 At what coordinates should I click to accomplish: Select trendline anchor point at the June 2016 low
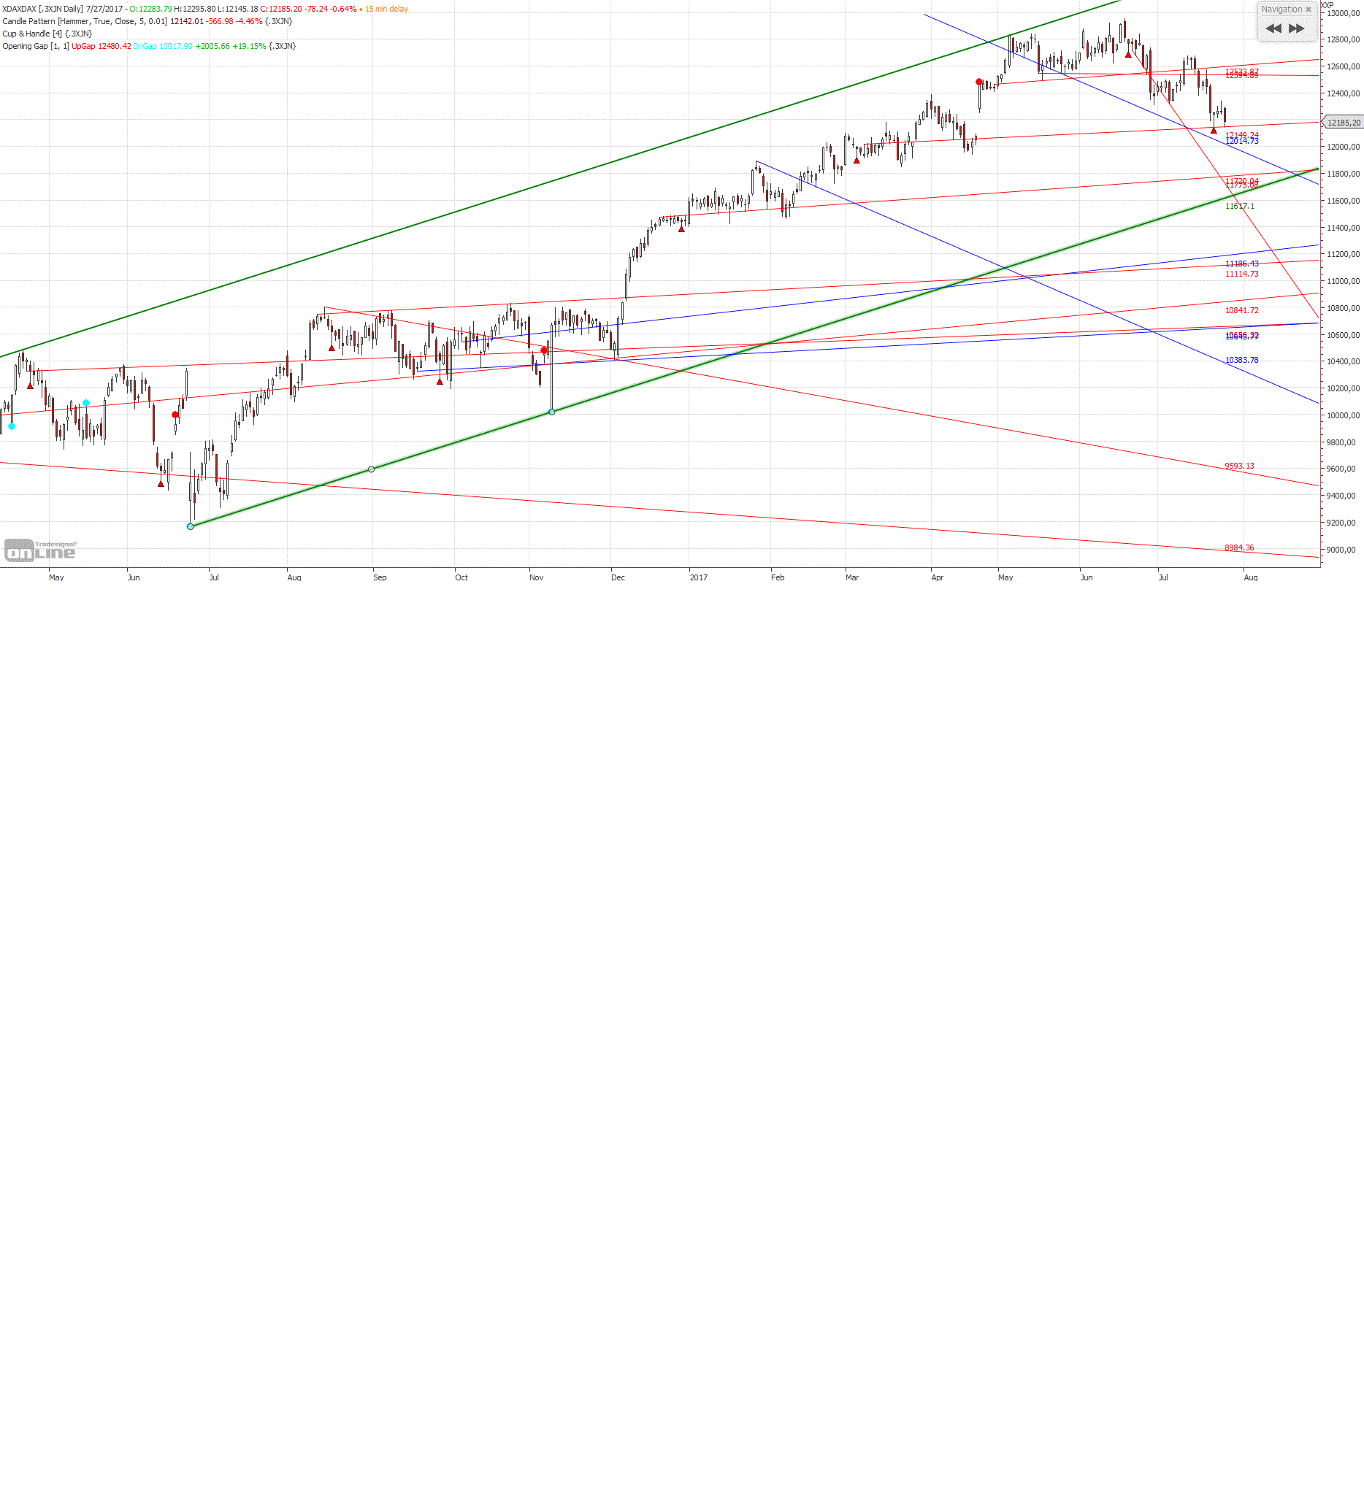pyautogui.click(x=191, y=526)
